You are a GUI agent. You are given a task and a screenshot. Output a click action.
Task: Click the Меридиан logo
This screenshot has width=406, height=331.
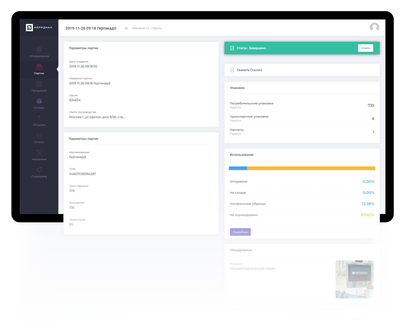tap(39, 28)
